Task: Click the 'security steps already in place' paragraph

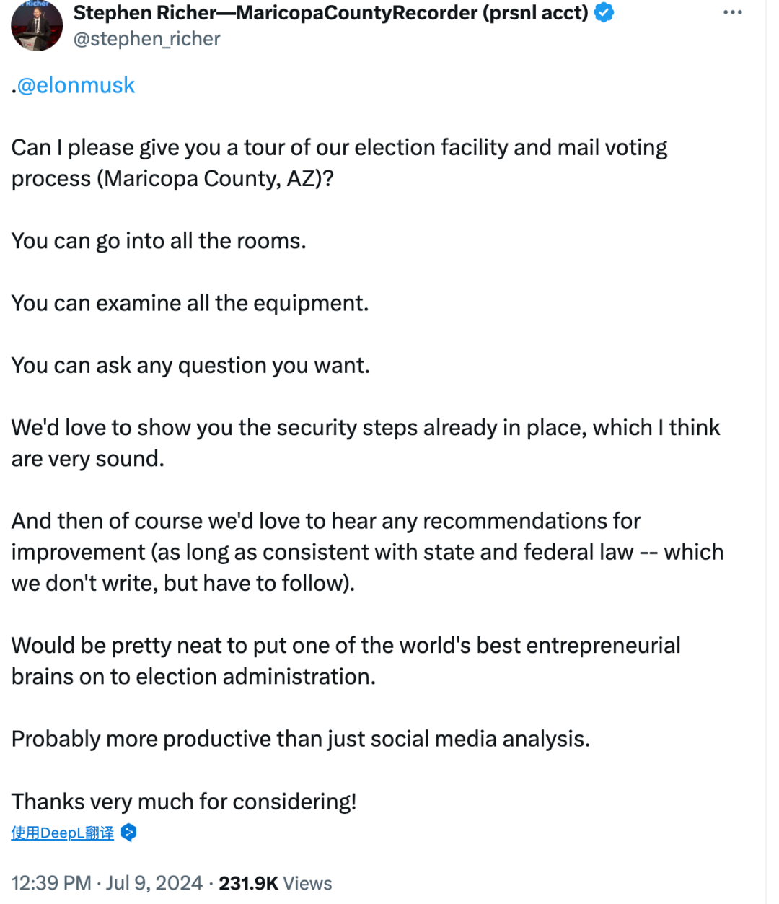Action: (365, 443)
